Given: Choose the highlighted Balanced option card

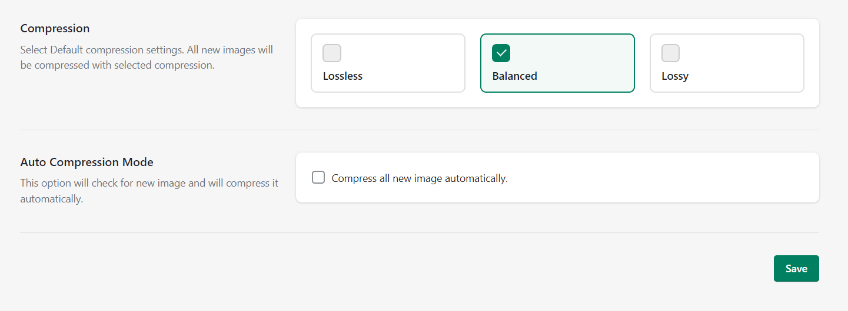Looking at the screenshot, I should [x=557, y=63].
